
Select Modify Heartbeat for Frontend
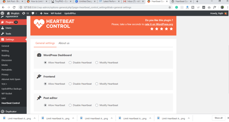pyautogui.click(x=97, y=84)
